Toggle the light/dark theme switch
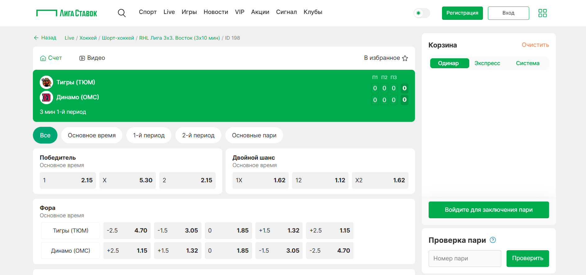Image resolution: width=586 pixels, height=275 pixels. tap(421, 13)
